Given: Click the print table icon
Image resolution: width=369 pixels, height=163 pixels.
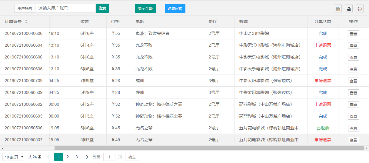Looking at the screenshot, I should pyautogui.click(x=360, y=8).
